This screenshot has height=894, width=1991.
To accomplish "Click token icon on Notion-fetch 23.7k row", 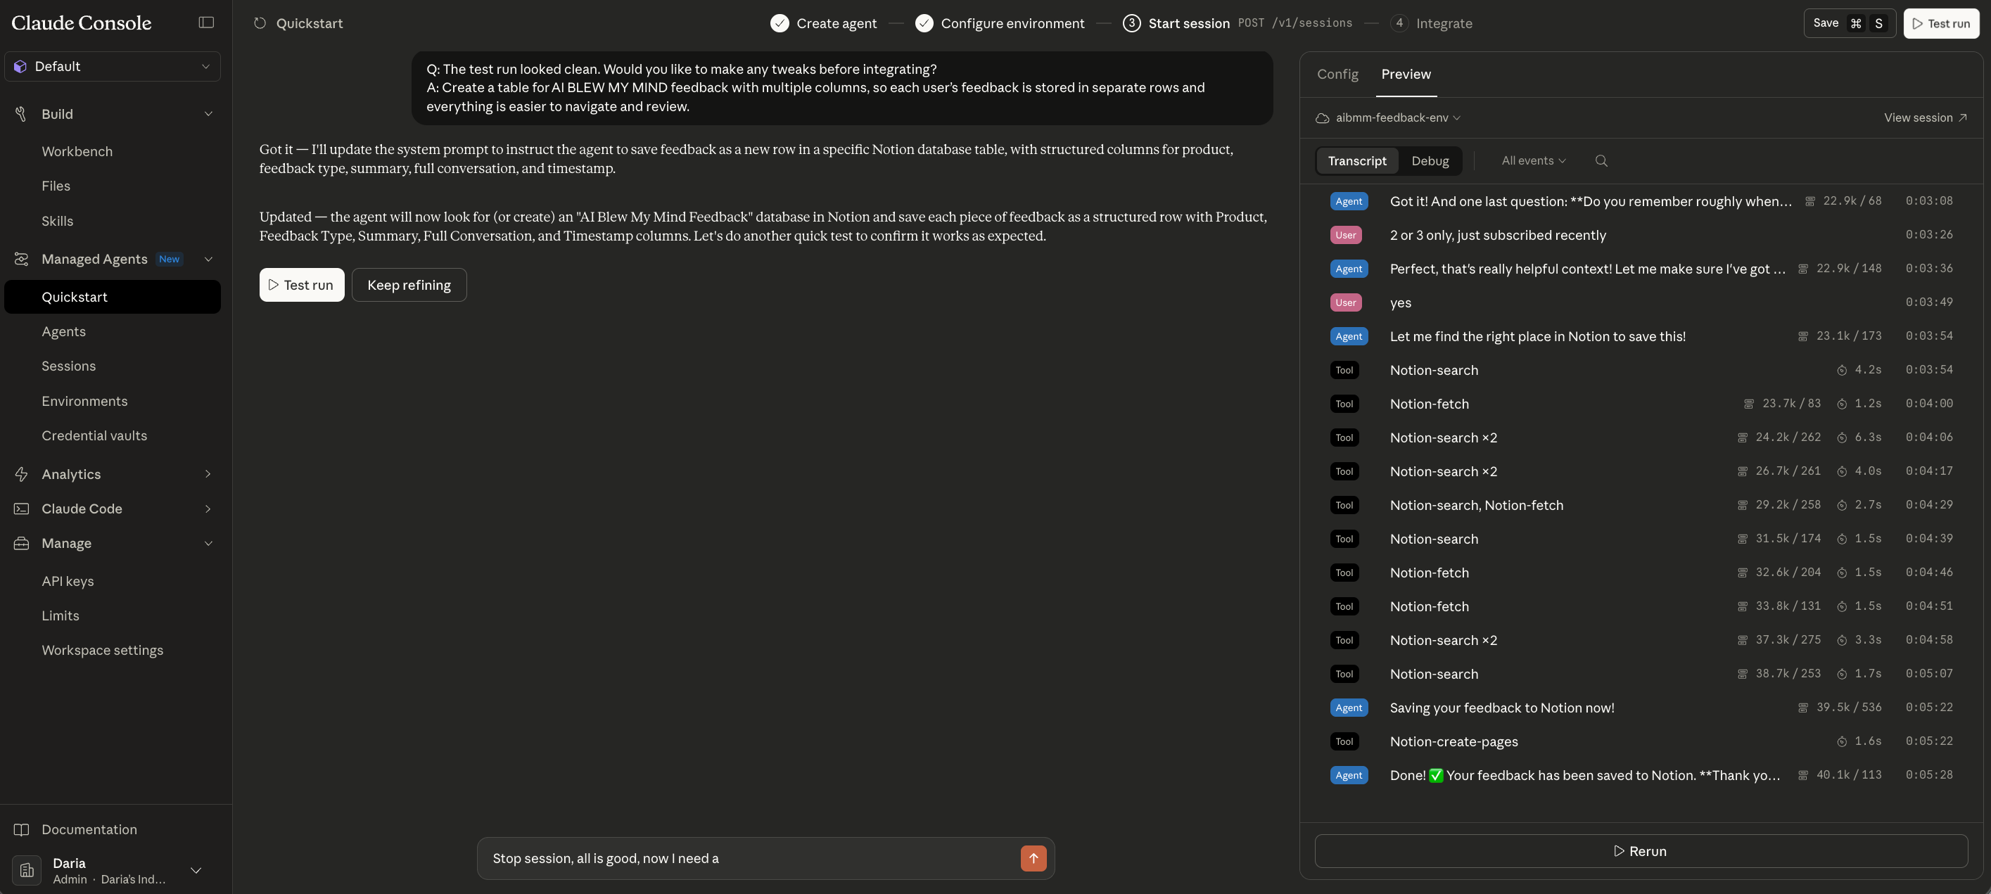I will click(x=1749, y=404).
